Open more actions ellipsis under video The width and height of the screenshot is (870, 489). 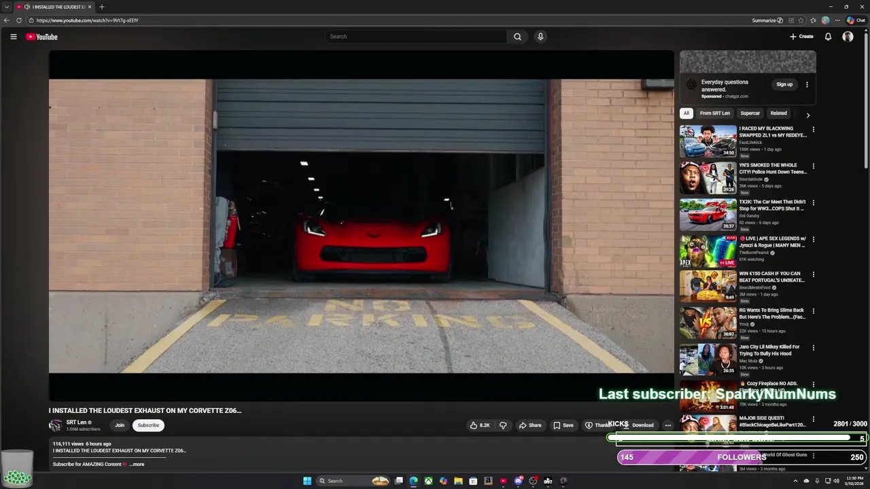pos(667,425)
